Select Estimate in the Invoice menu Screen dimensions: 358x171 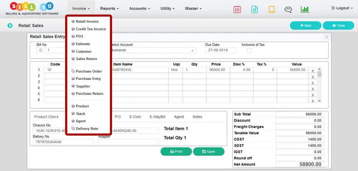coord(81,44)
